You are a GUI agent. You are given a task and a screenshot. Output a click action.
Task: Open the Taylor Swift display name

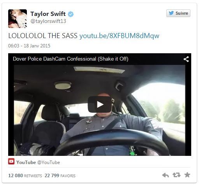coord(48,14)
